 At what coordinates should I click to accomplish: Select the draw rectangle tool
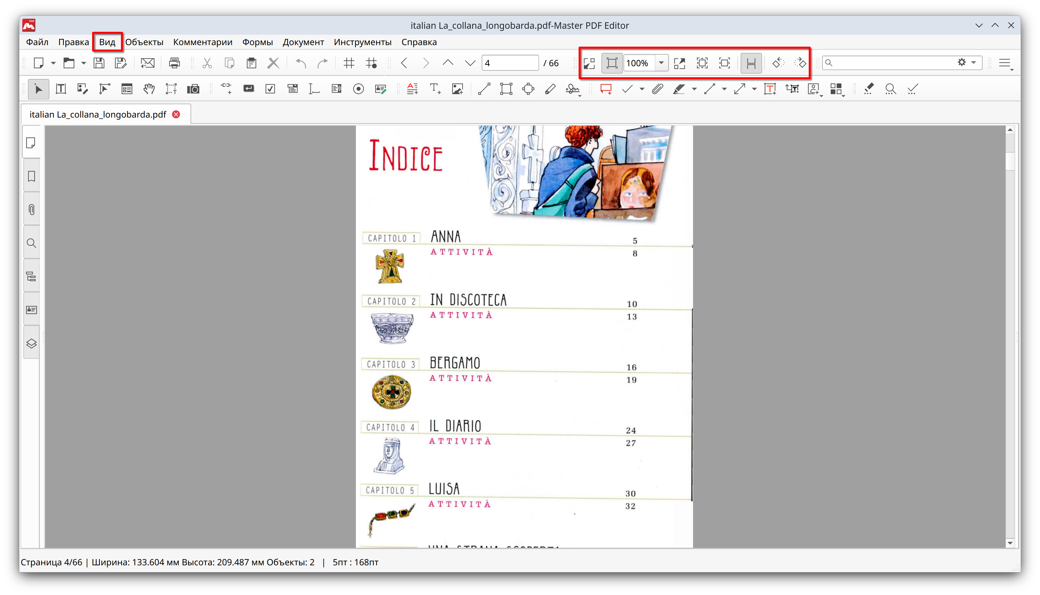pos(506,89)
